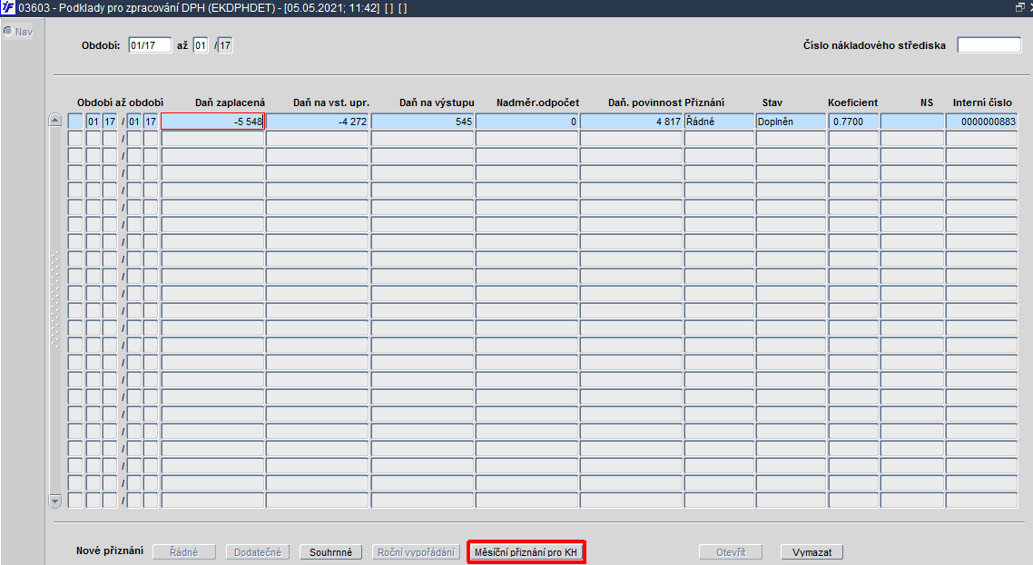
Task: Select the Daň na vst. upr. cell -4 272
Action: coord(318,122)
